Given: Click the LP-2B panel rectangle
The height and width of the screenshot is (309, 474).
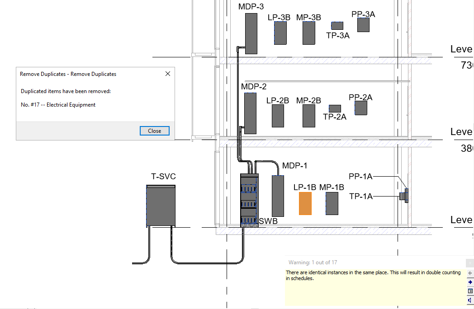Looking at the screenshot, I should [x=278, y=116].
